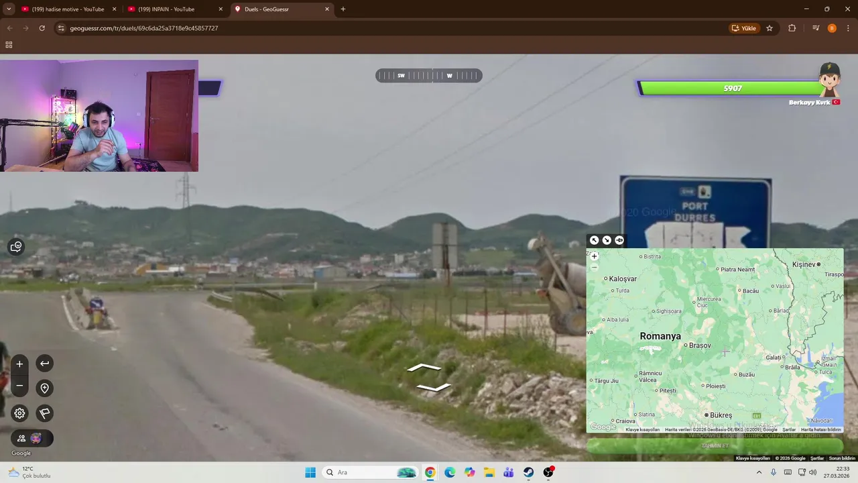Open the Windows Start menu
This screenshot has height=483, width=858.
pyautogui.click(x=310, y=472)
